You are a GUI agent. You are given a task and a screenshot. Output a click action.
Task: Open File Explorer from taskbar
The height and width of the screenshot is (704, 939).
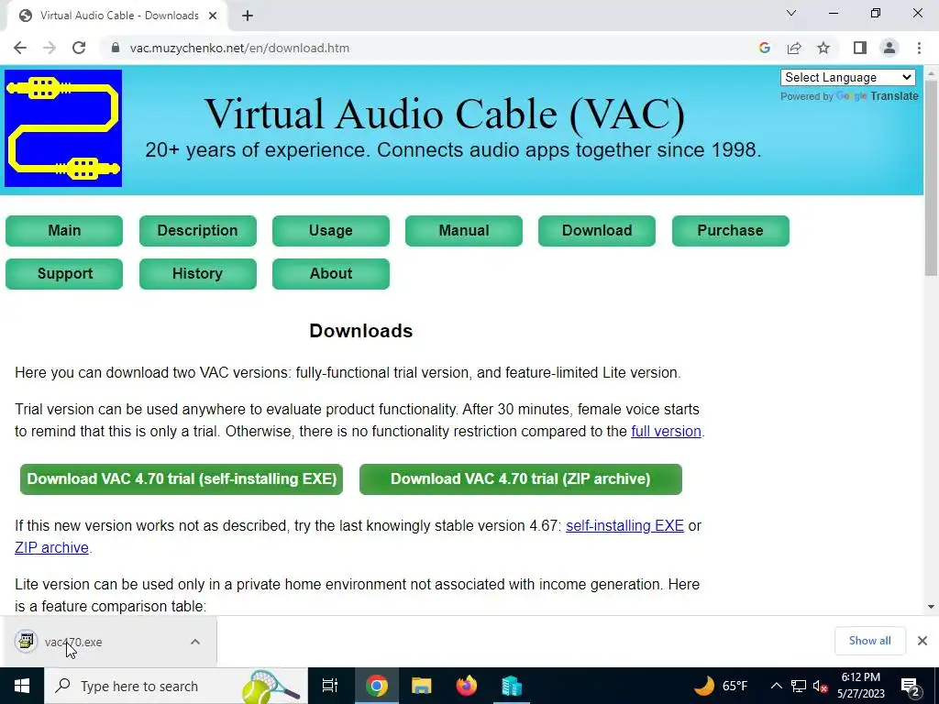pos(422,686)
